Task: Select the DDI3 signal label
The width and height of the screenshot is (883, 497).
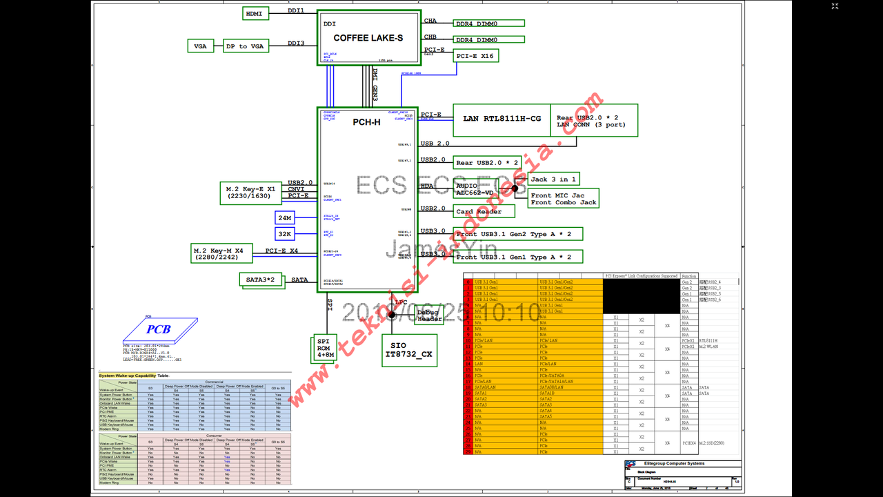Action: click(296, 43)
